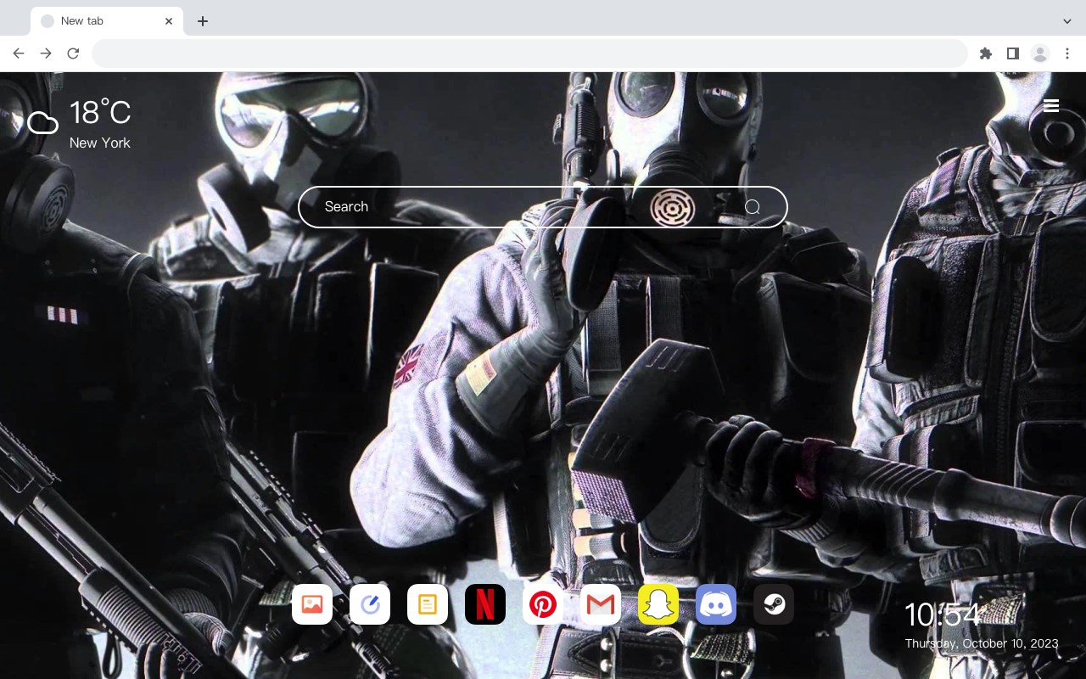This screenshot has width=1086, height=679.
Task: Reload the current page
Action: [73, 53]
